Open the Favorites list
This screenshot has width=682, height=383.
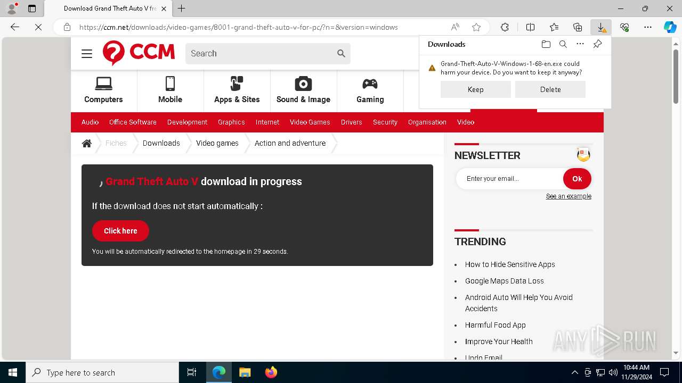click(554, 27)
